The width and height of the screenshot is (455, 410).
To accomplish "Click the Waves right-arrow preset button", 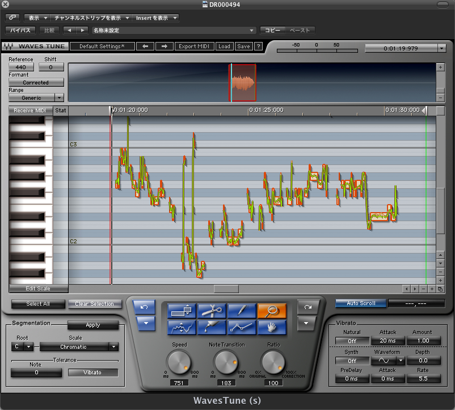I will (164, 46).
